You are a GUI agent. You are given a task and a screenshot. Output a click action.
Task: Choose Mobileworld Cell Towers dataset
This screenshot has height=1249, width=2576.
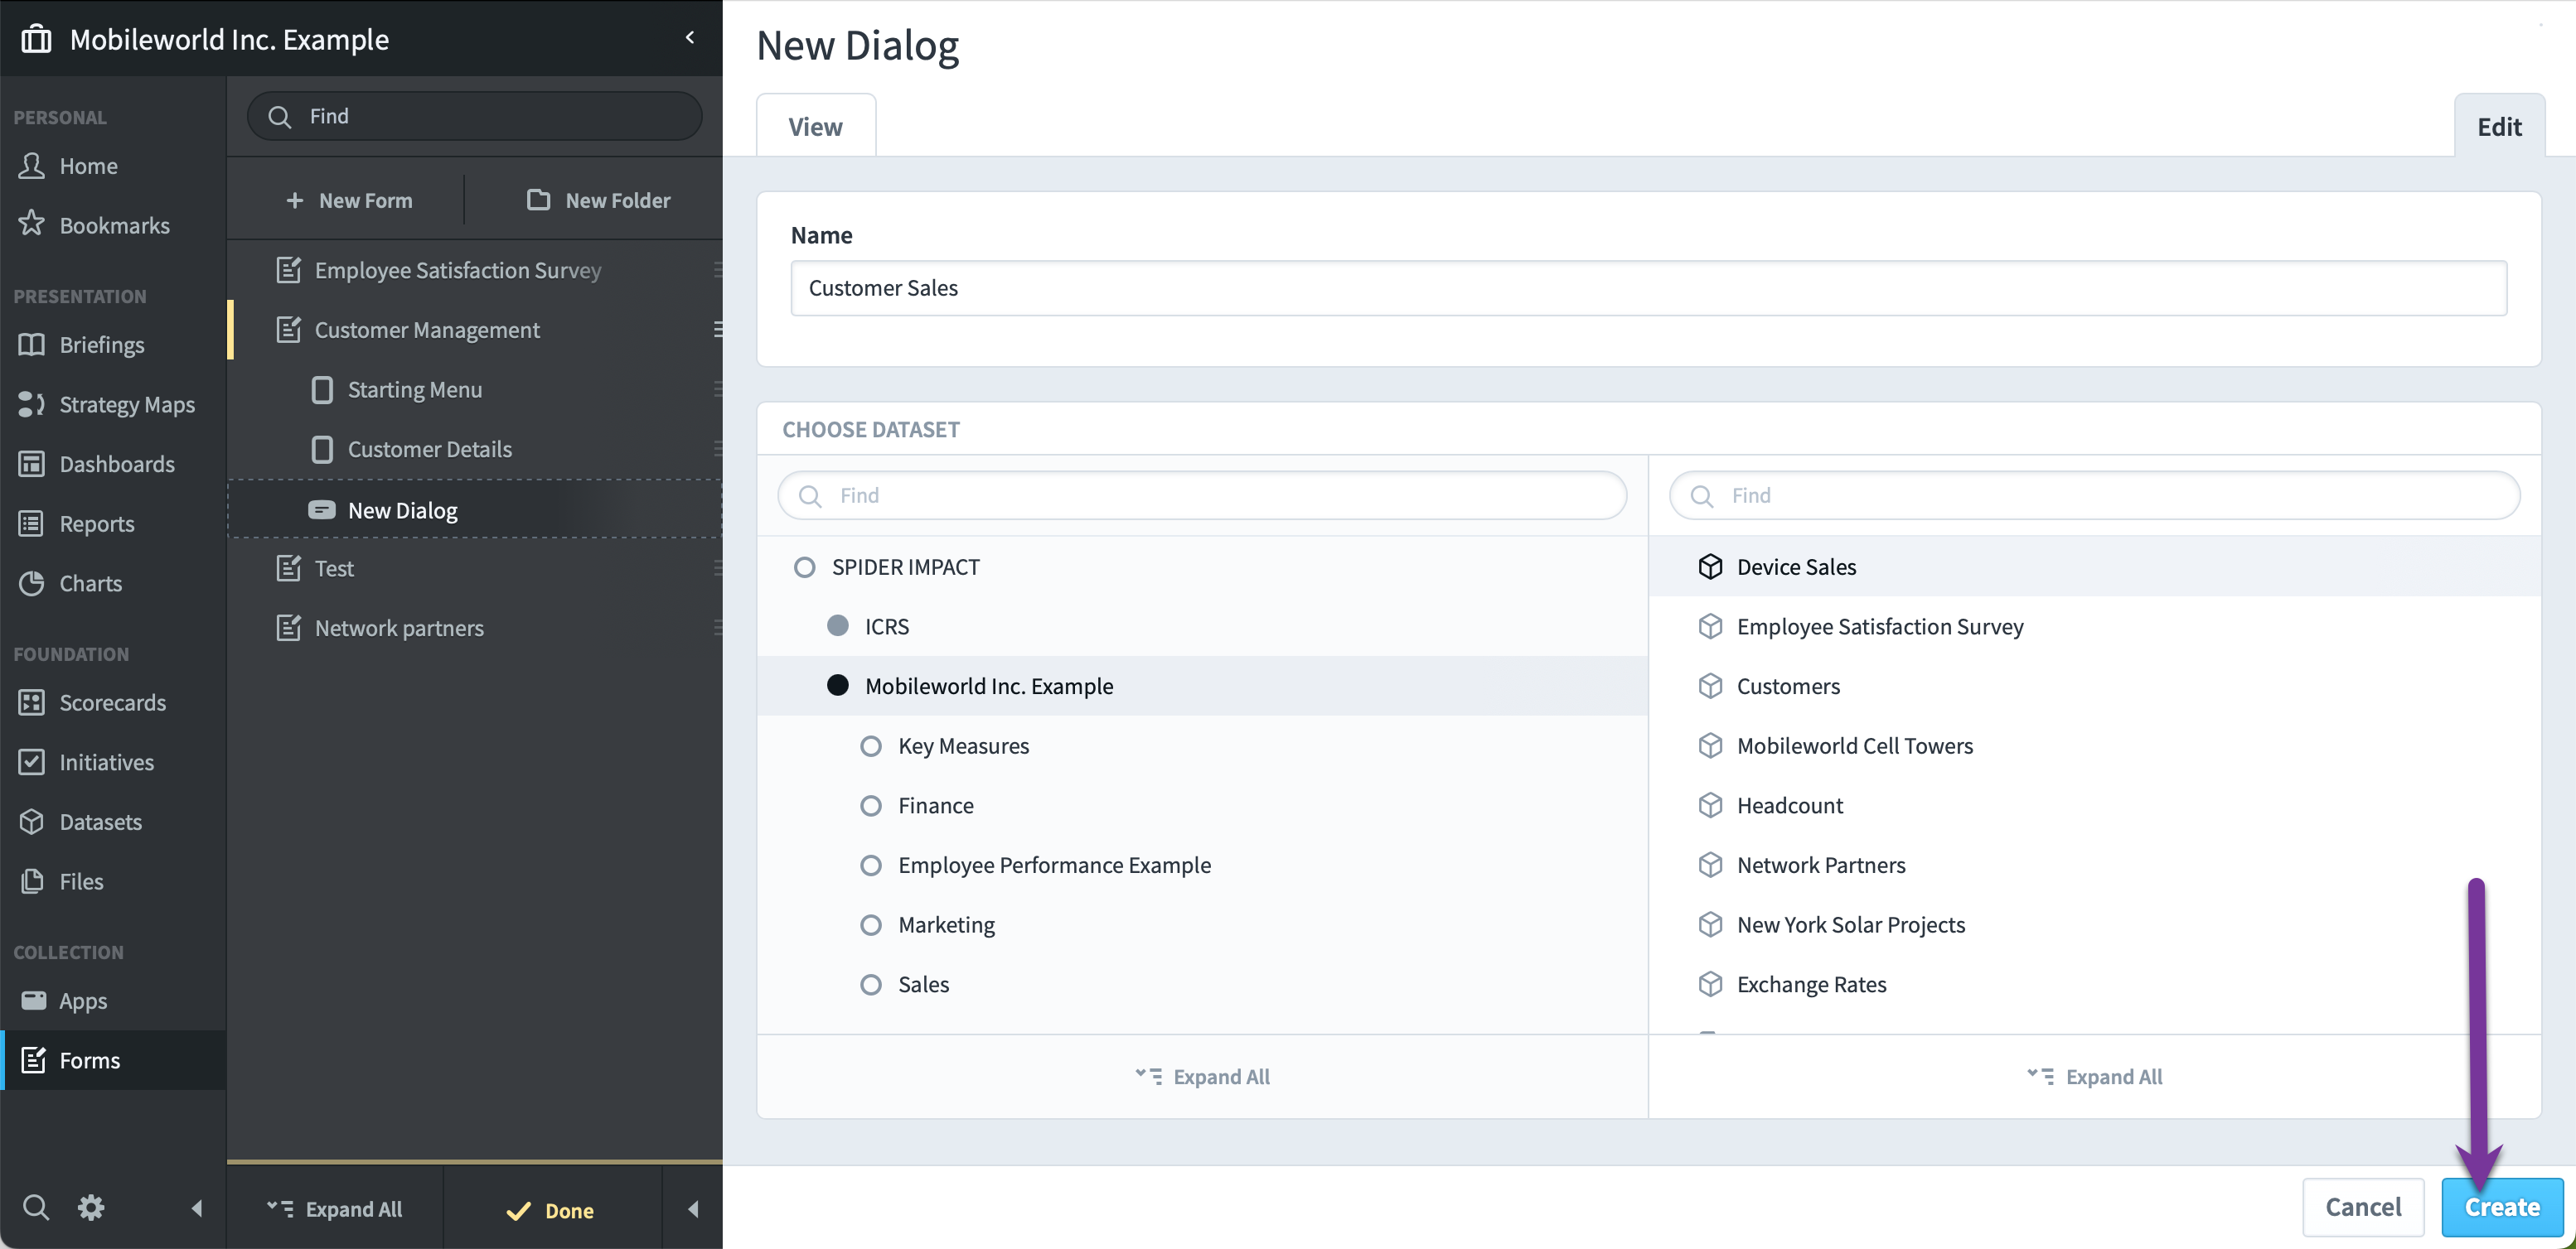coord(2094,745)
